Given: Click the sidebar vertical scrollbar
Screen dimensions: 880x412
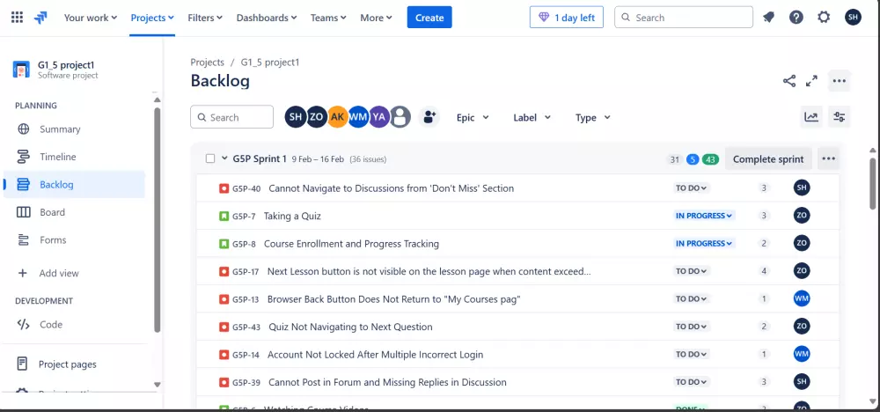Looking at the screenshot, I should [158, 219].
